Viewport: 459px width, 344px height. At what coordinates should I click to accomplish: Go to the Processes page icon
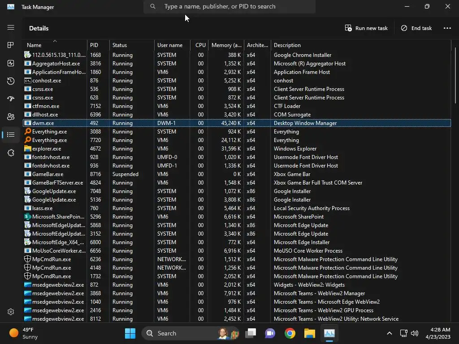(11, 45)
